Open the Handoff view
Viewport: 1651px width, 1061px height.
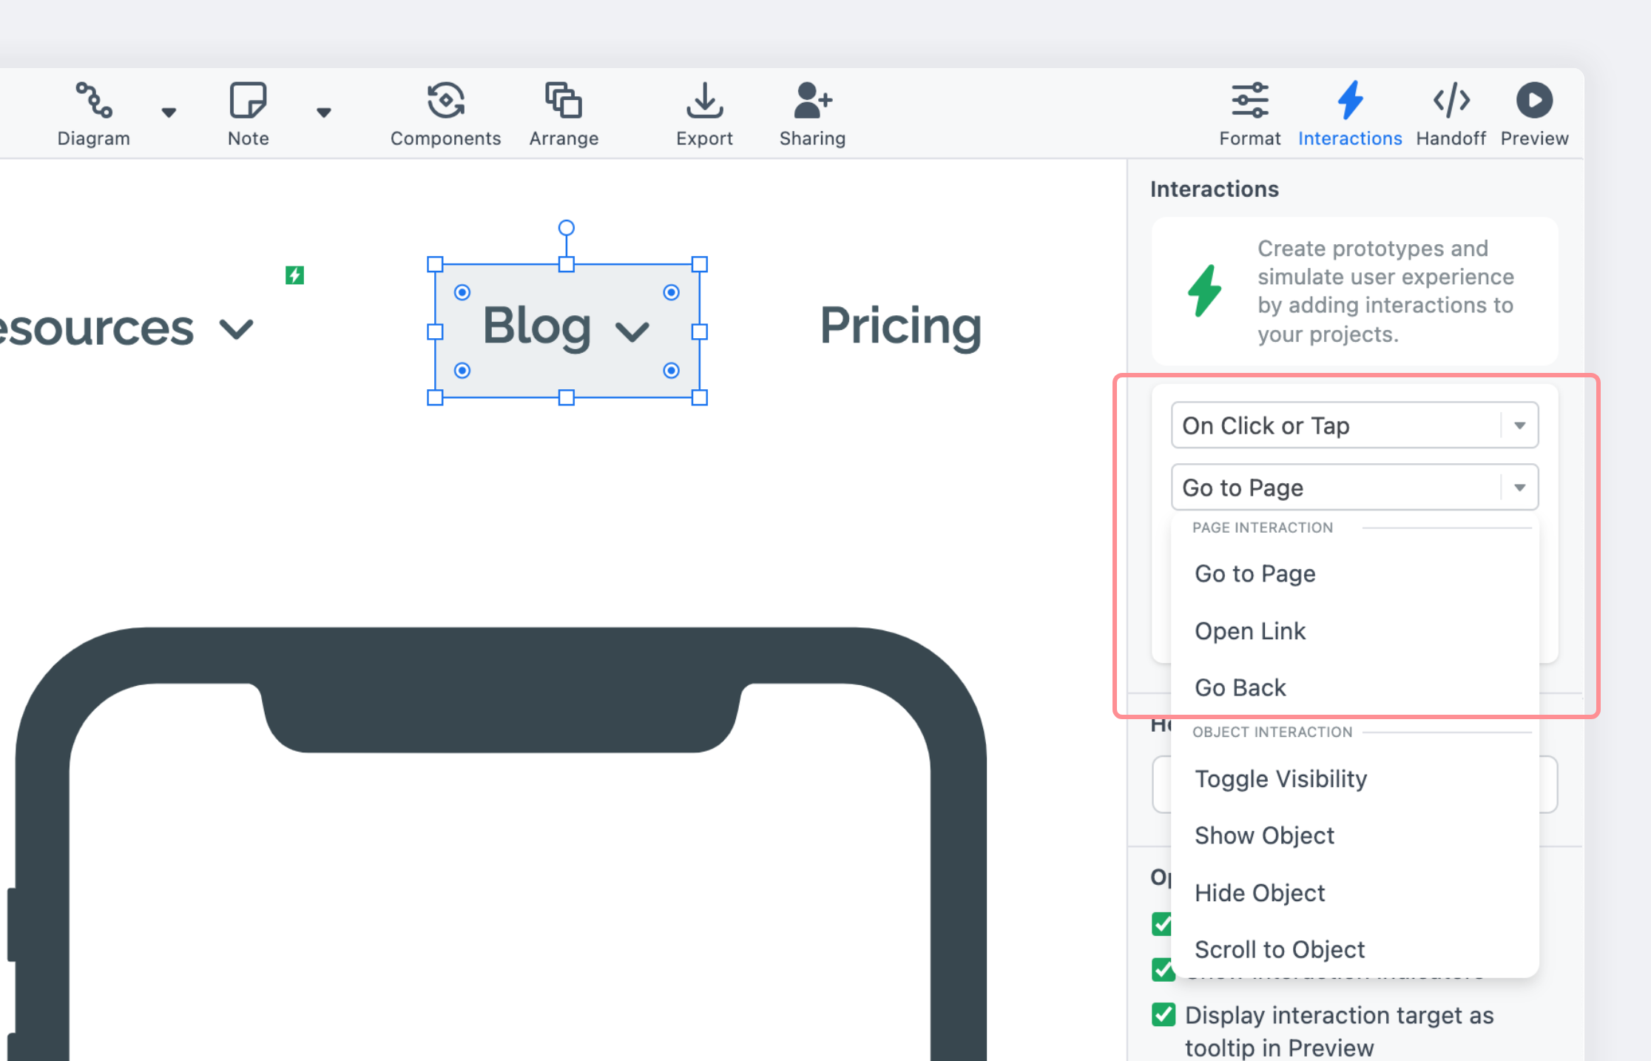click(x=1451, y=112)
